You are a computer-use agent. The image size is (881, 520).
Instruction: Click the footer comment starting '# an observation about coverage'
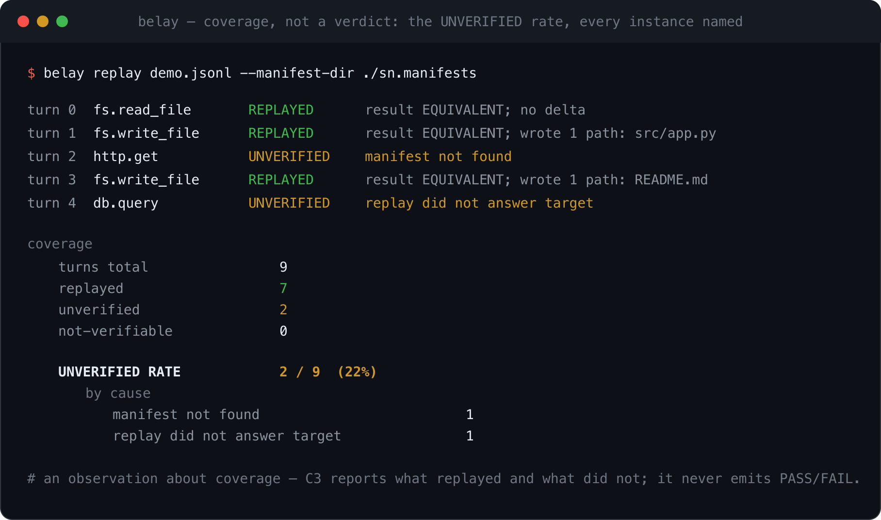443,479
